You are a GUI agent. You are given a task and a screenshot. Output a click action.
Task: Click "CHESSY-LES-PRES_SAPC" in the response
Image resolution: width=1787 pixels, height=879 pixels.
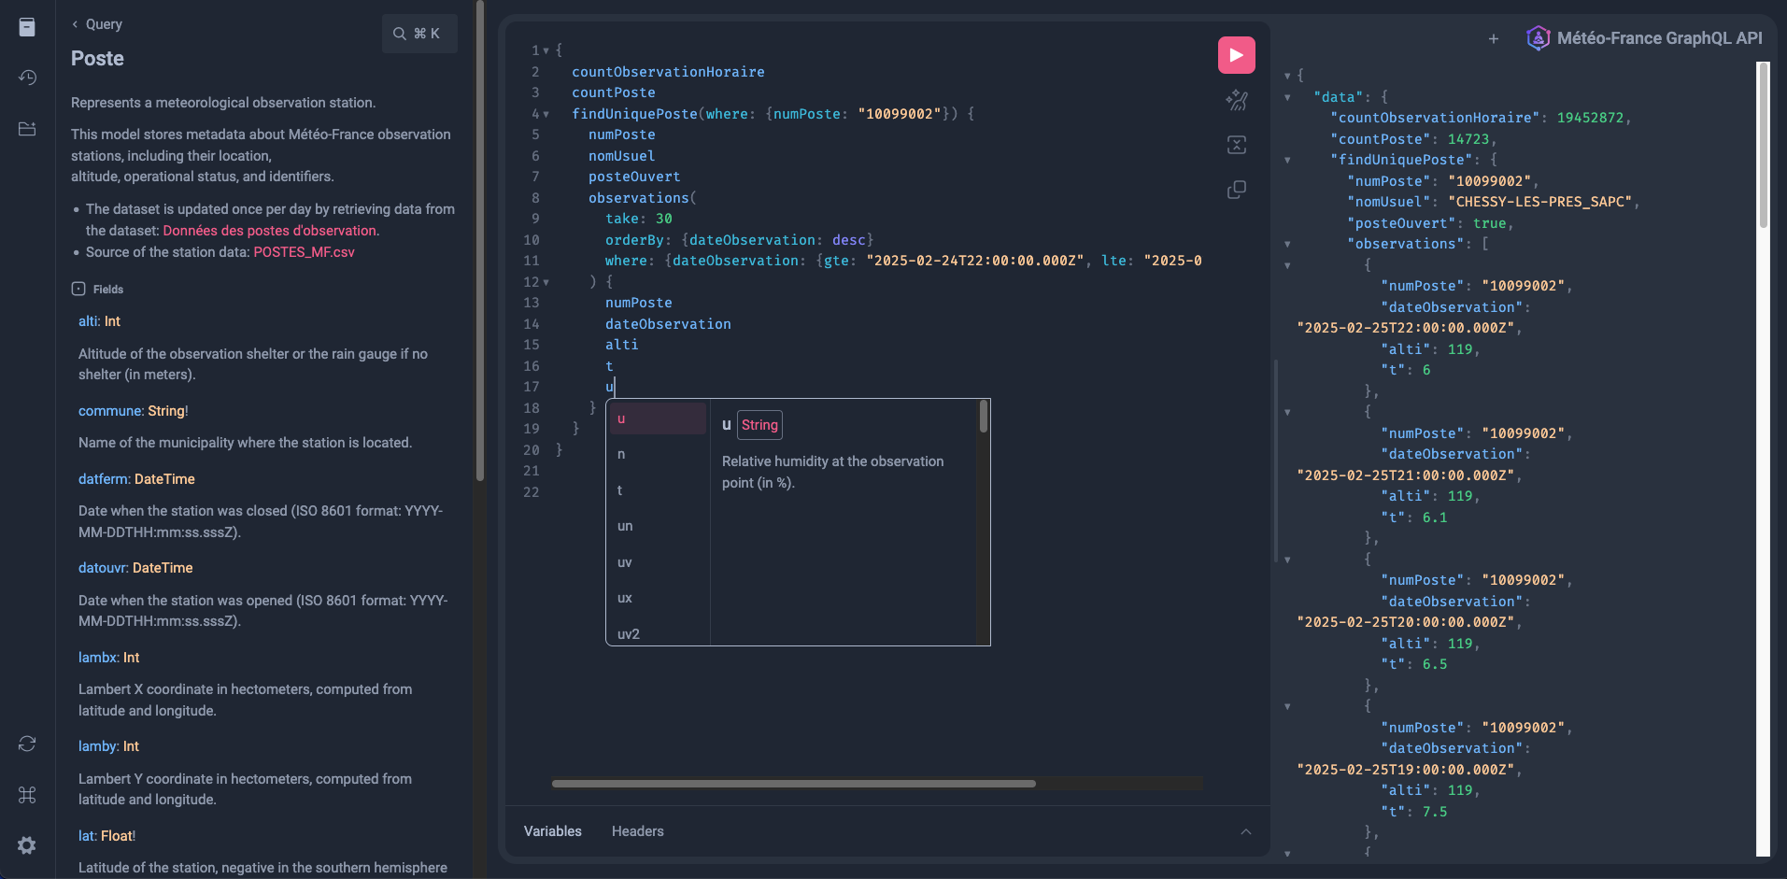pos(1539,202)
